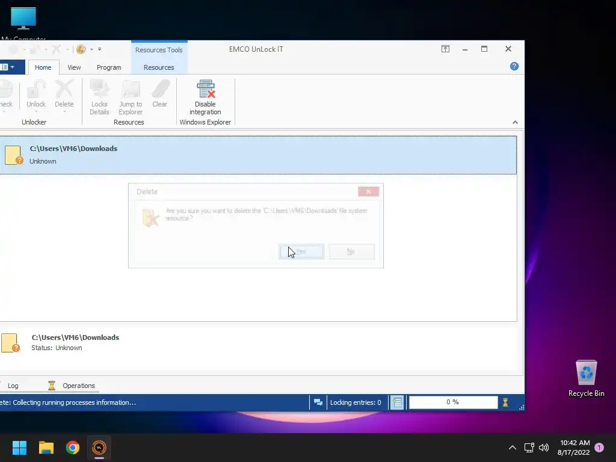This screenshot has width=616, height=462.
Task: Click the volume speaker tray icon
Action: 544,448
